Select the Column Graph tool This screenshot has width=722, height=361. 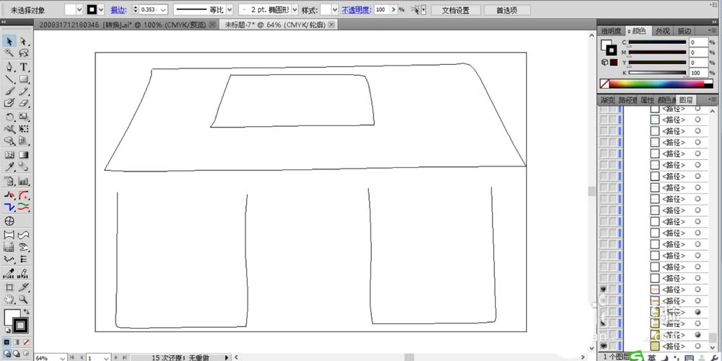point(24,182)
